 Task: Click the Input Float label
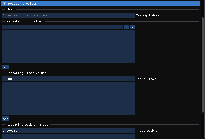coord(146,79)
